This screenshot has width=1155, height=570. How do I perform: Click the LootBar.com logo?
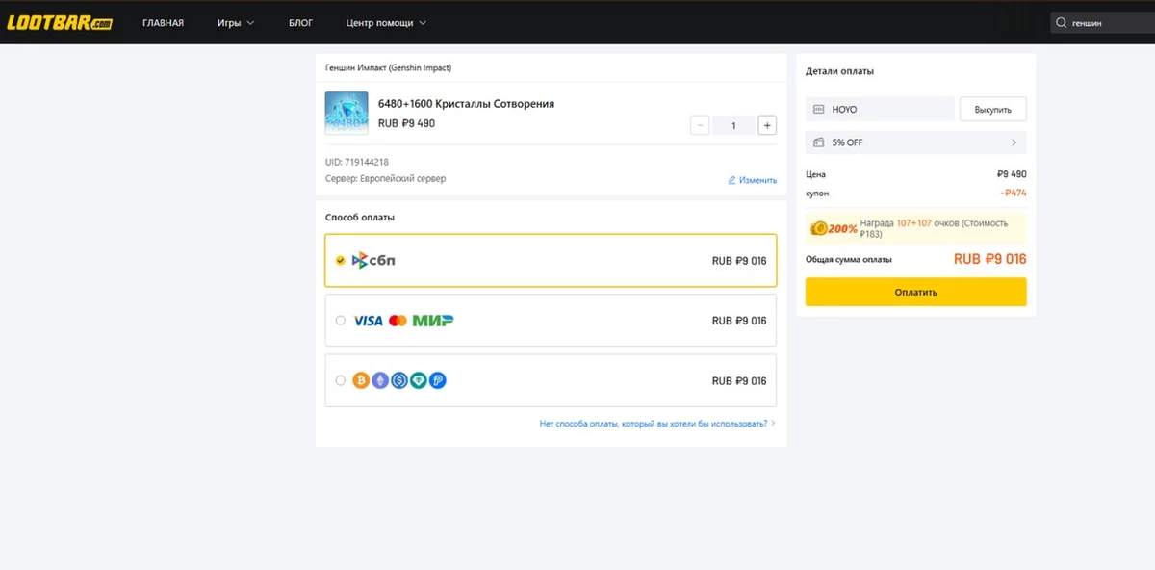(x=60, y=22)
